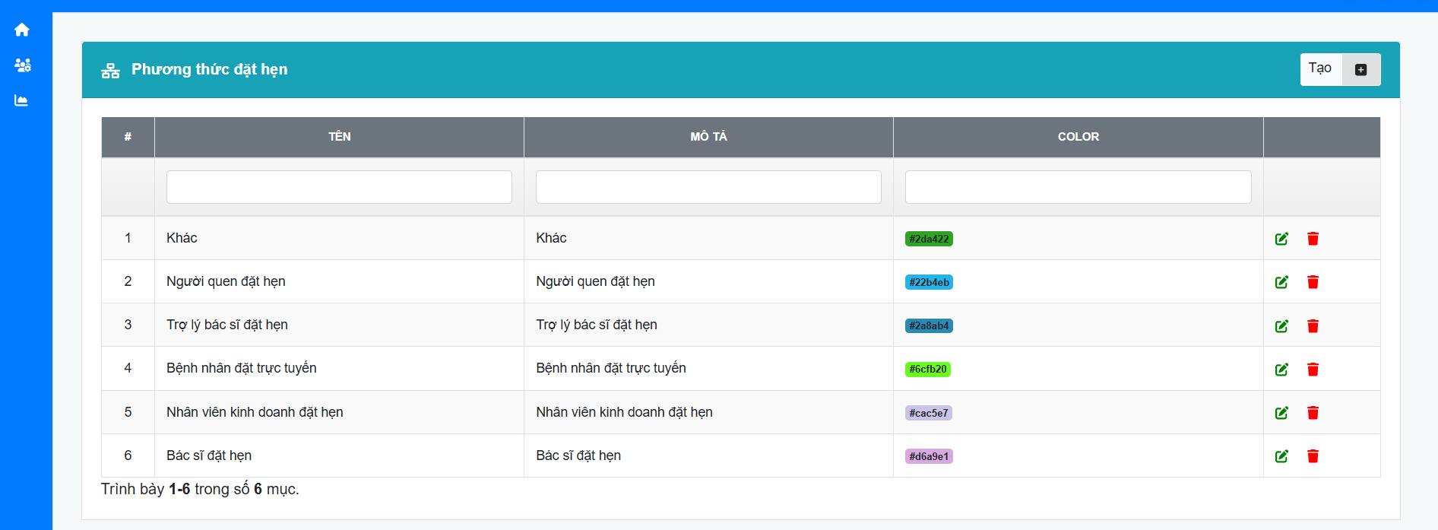Delete the Nhân viên kinh doanh đặt hẹn row
The width and height of the screenshot is (1438, 530).
[1313, 413]
